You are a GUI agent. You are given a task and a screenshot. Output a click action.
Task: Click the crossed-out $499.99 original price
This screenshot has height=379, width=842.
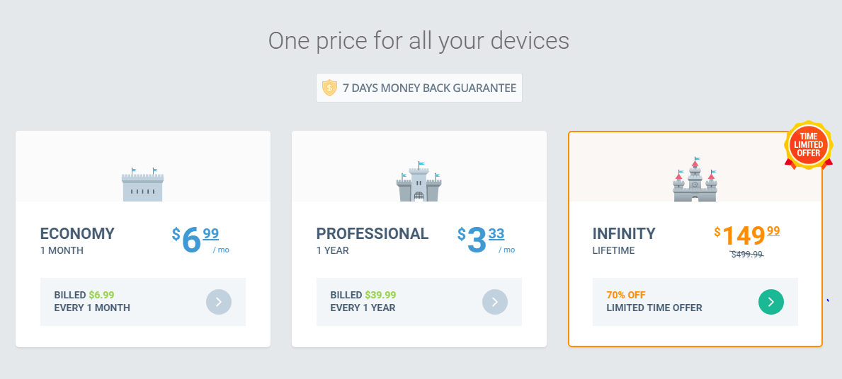click(x=747, y=255)
